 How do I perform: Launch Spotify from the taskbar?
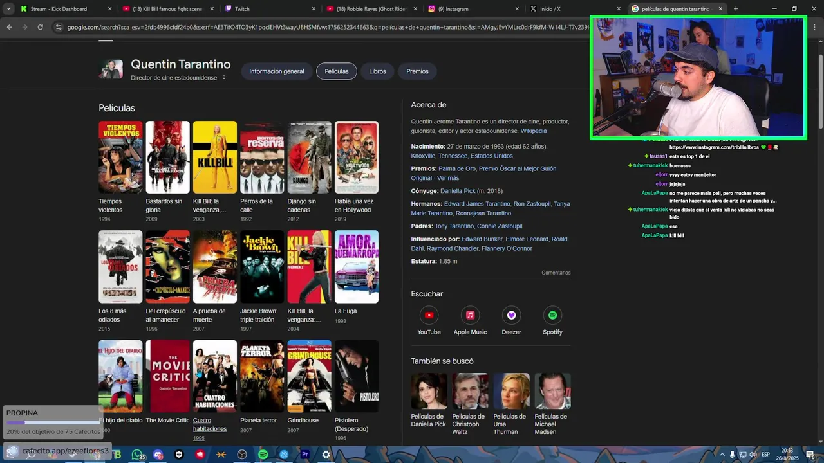pyautogui.click(x=263, y=455)
